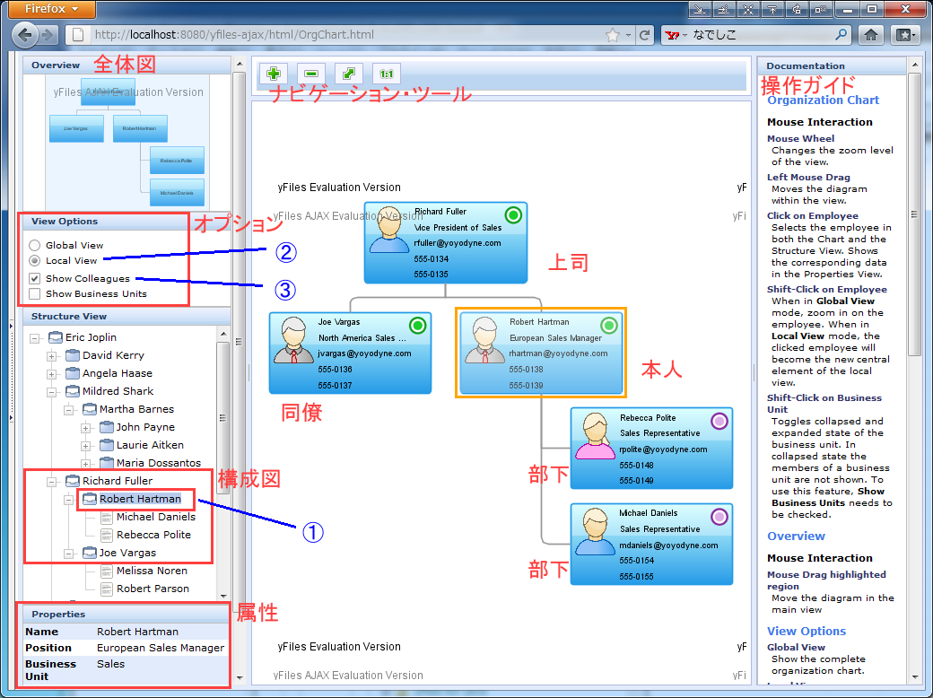Viewport: 933px width, 698px height.
Task: Reset zoom with the 1:1 icon
Action: click(386, 74)
